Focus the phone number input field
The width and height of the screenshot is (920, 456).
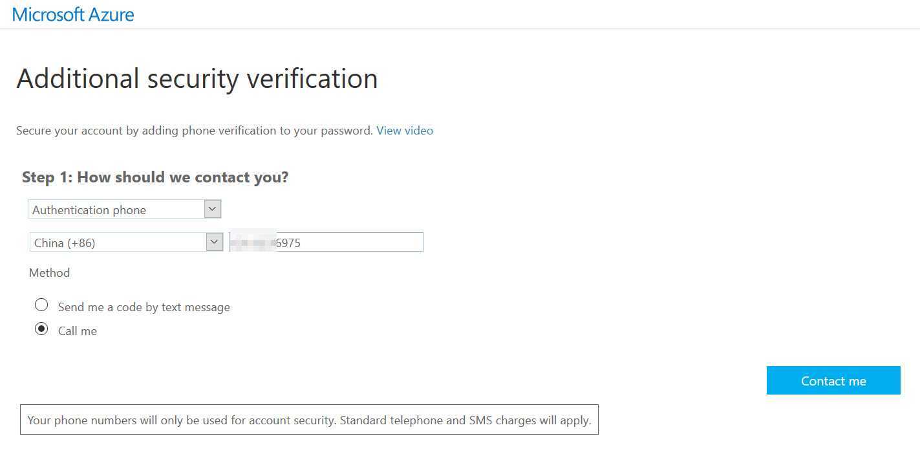[x=326, y=243]
